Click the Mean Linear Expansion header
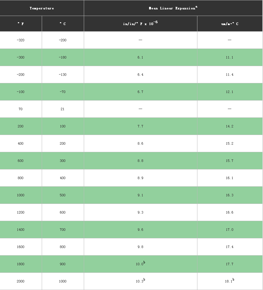Viewport: 263px width, 290px height. click(x=173, y=8)
